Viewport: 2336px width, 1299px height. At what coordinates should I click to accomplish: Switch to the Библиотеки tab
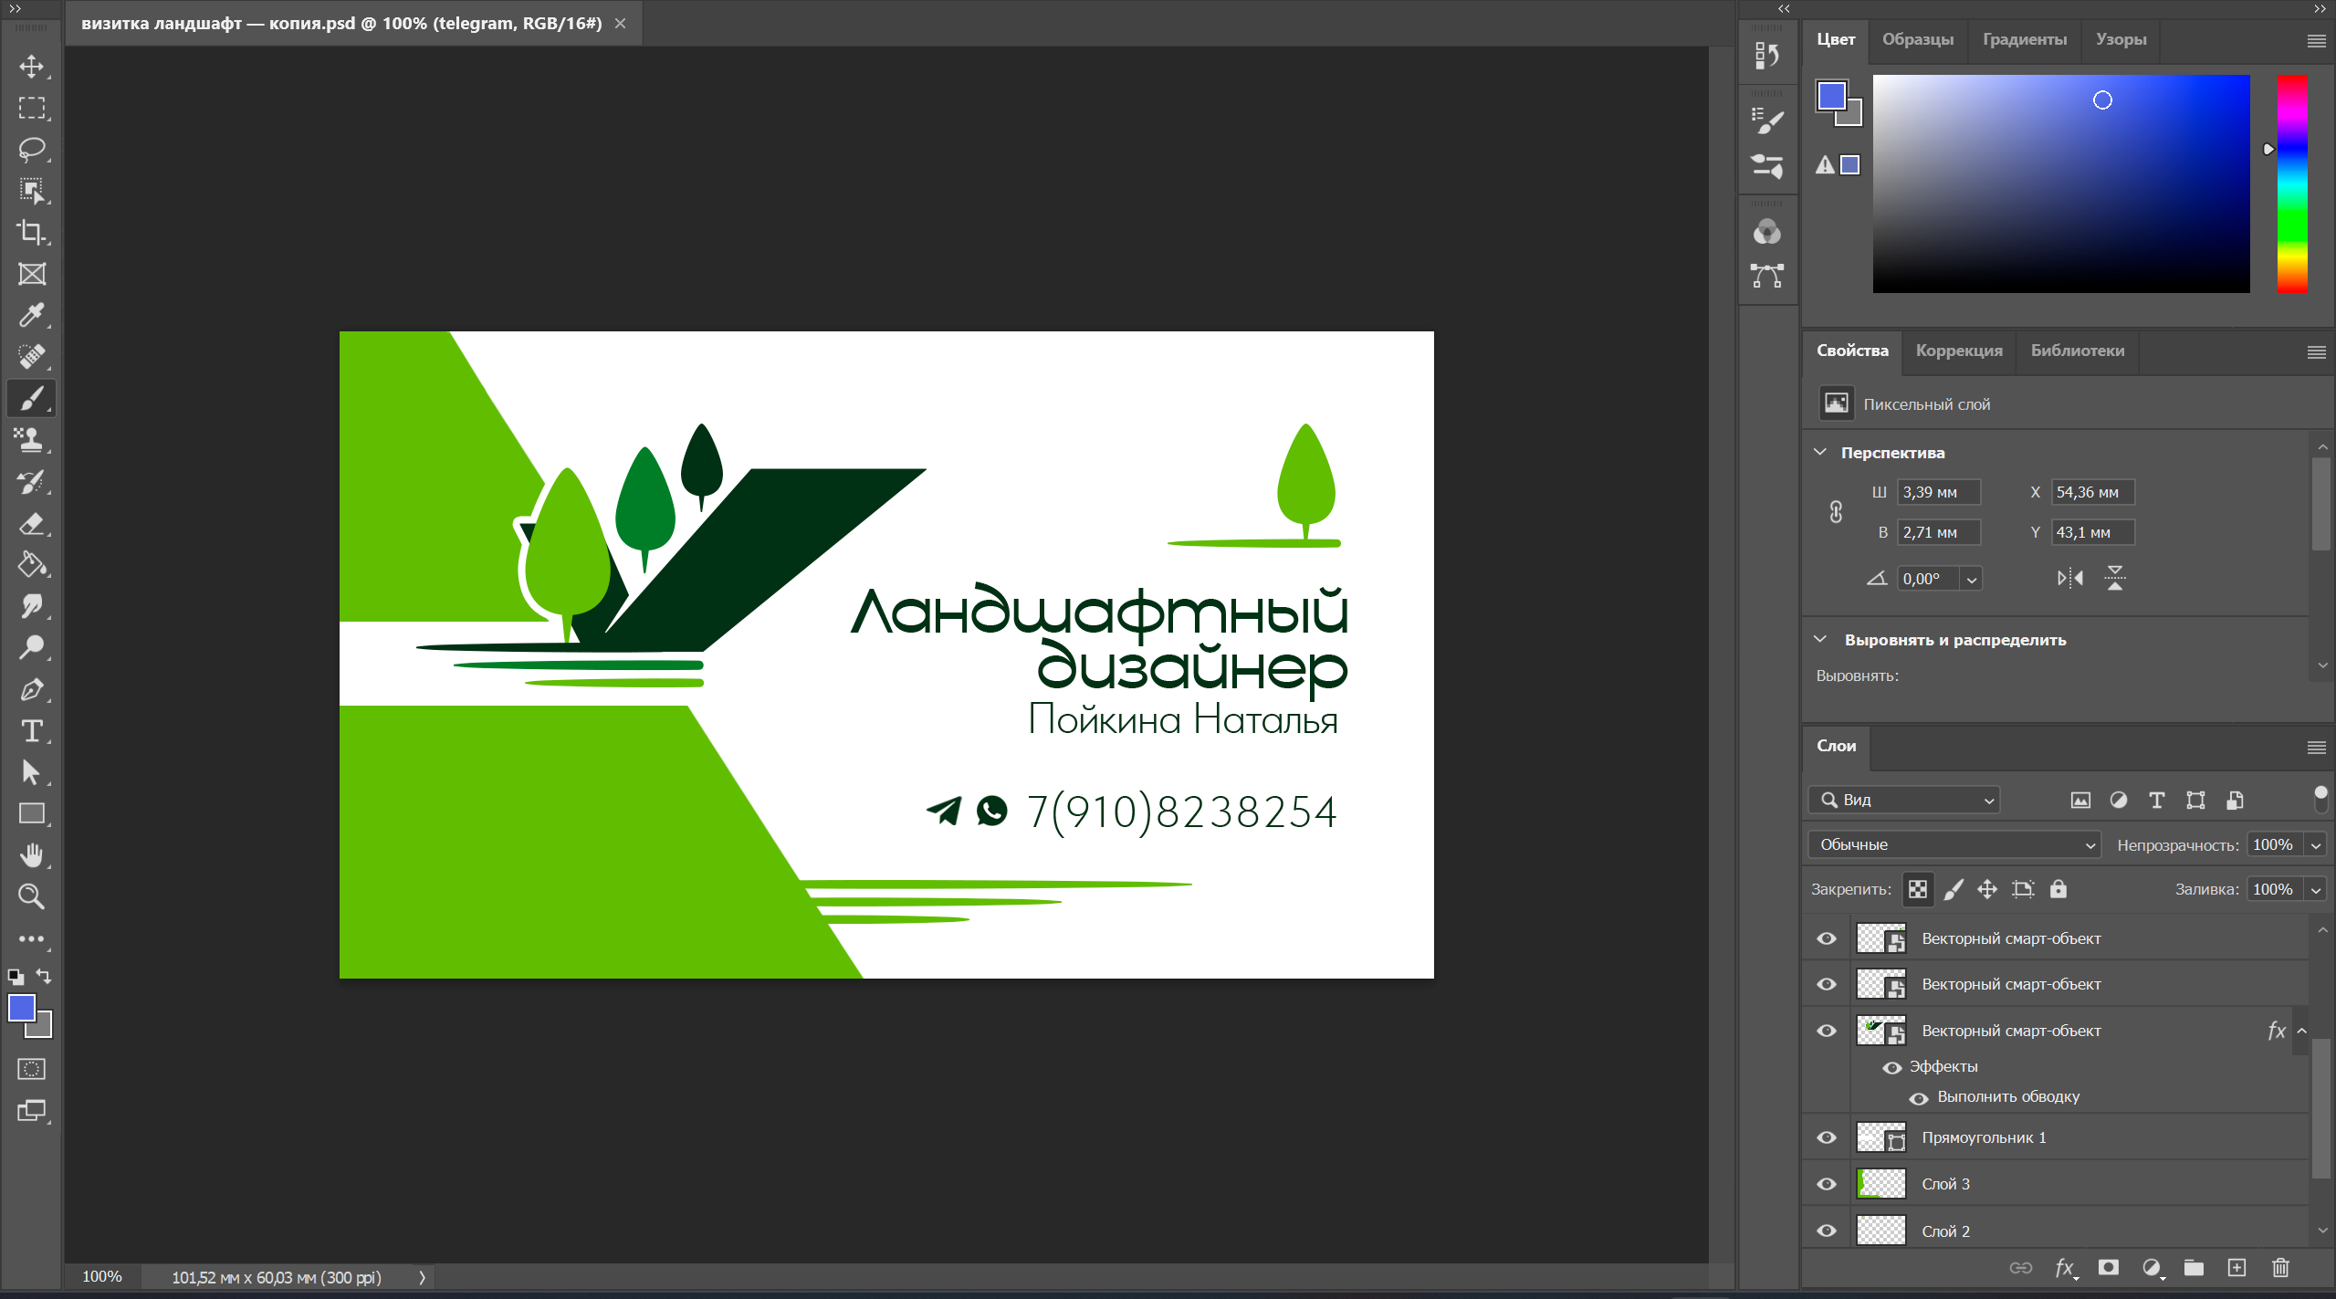pos(2078,351)
